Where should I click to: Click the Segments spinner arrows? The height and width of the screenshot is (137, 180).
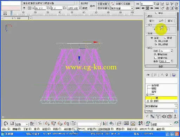click(172, 51)
